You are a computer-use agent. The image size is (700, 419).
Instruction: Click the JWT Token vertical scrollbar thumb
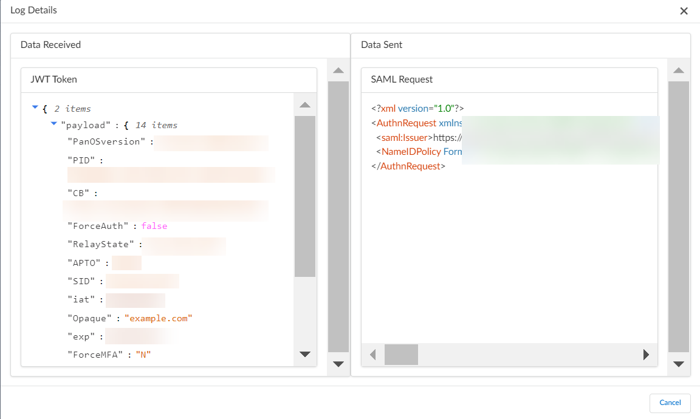(305, 196)
